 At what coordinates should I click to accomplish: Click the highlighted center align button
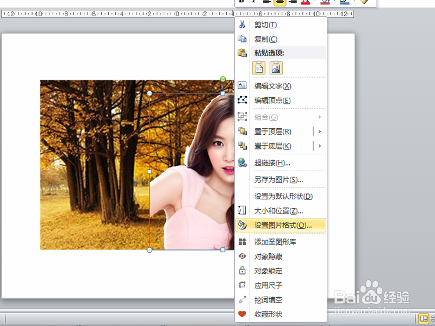[279, 2]
